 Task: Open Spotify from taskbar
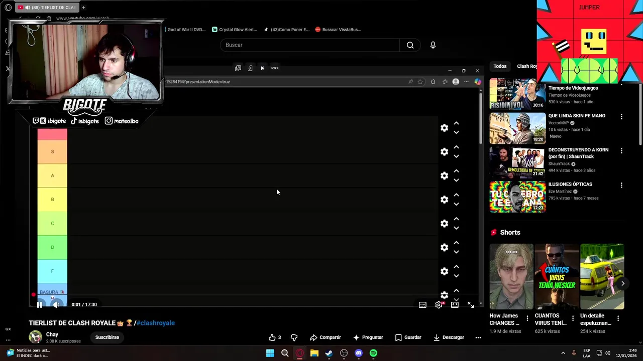373,353
